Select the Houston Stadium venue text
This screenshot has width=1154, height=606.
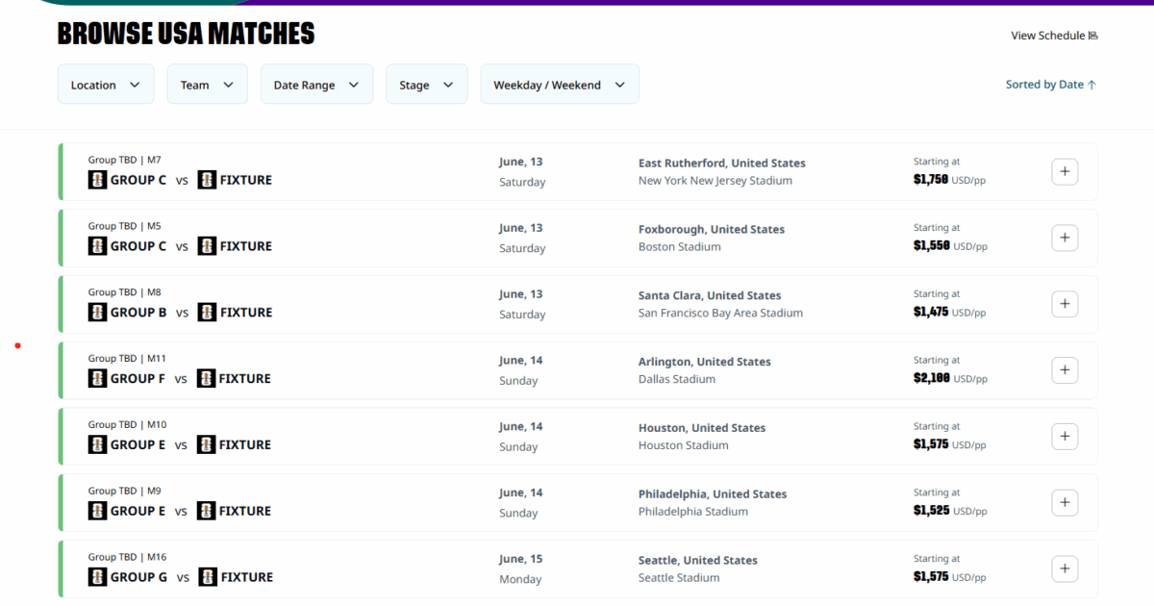[684, 445]
